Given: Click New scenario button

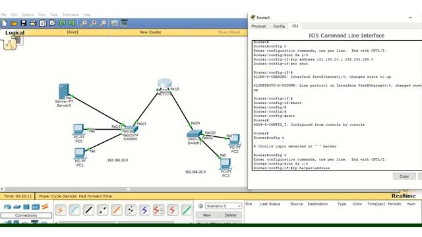Looking at the screenshot, I should (x=206, y=215).
